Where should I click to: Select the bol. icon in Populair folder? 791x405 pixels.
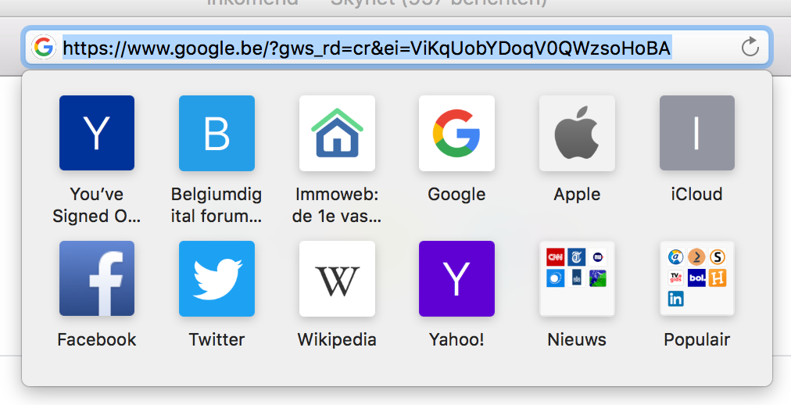696,278
